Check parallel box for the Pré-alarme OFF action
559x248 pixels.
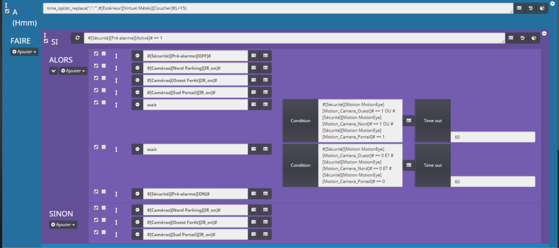103,54
